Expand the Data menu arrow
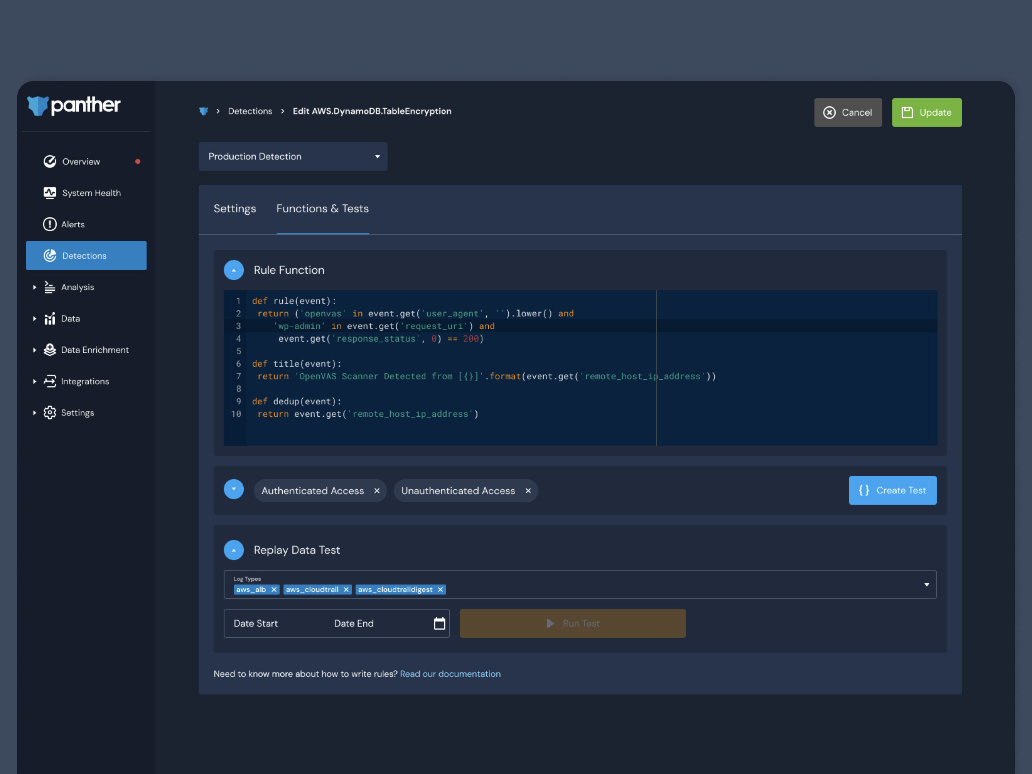Image resolution: width=1032 pixels, height=774 pixels. tap(35, 319)
